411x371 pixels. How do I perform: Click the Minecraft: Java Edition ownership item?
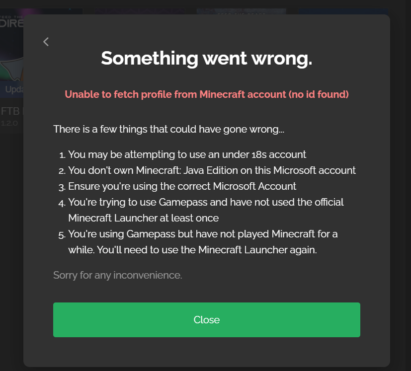(x=213, y=170)
